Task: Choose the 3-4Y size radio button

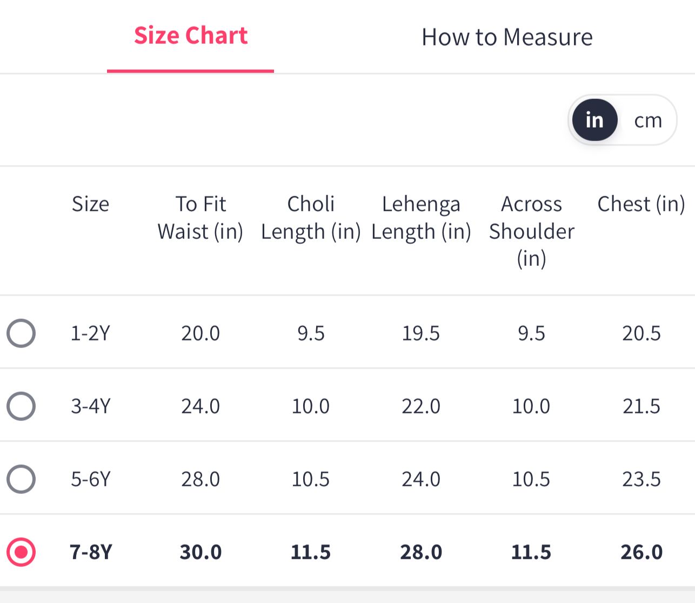Action: (21, 406)
